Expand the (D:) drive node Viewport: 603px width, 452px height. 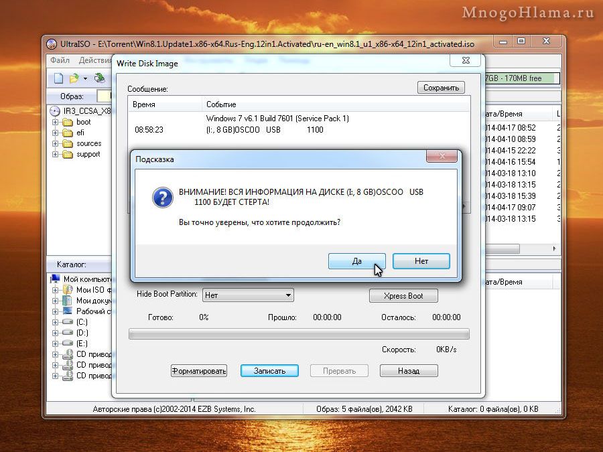(x=56, y=333)
